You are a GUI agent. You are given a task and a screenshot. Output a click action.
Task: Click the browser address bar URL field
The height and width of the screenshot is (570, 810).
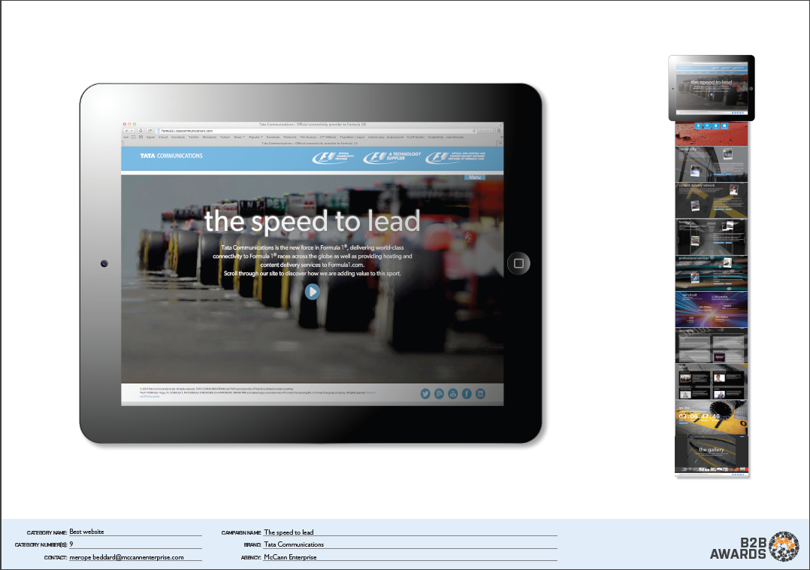316,131
